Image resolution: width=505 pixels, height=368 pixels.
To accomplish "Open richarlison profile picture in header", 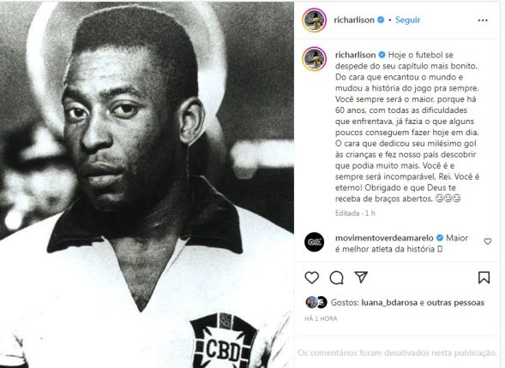I will tap(315, 21).
